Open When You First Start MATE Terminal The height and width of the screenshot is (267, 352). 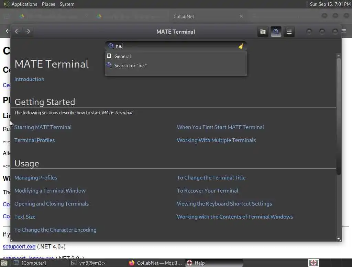coord(220,127)
